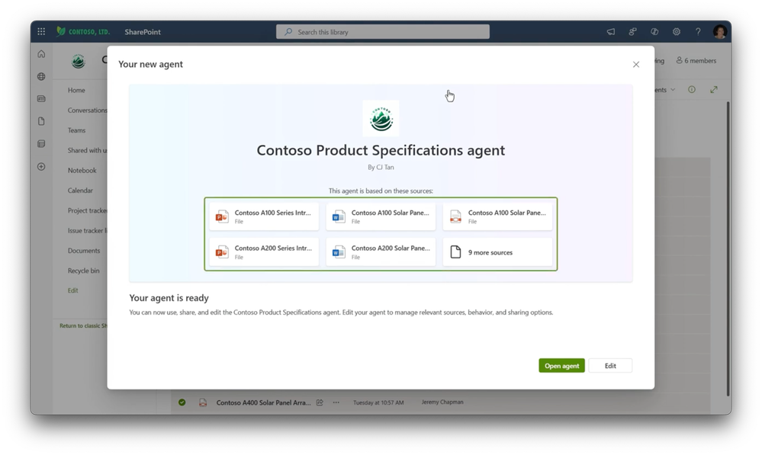762x455 pixels.
Task: Open the megaphone announcements icon
Action: click(x=611, y=32)
